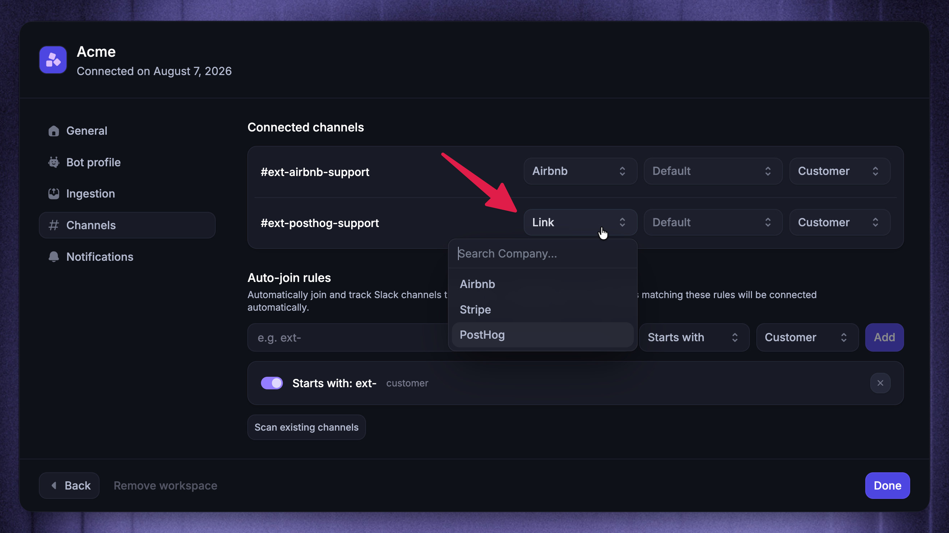949x533 pixels.
Task: Select Stripe from the company list
Action: point(542,310)
